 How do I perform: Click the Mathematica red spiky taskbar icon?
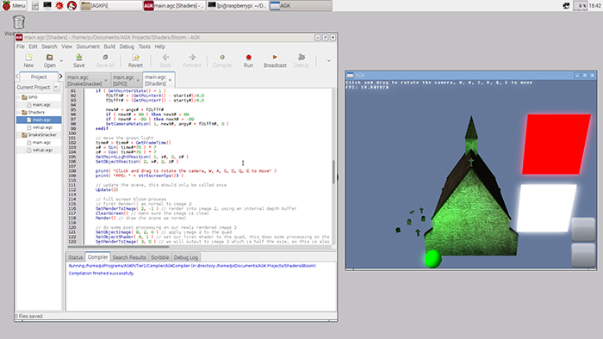pyautogui.click(x=59, y=5)
